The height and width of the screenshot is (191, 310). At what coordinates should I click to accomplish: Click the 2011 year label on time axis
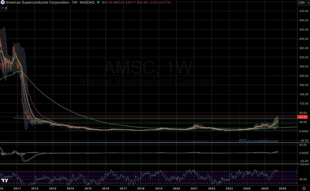17,189
